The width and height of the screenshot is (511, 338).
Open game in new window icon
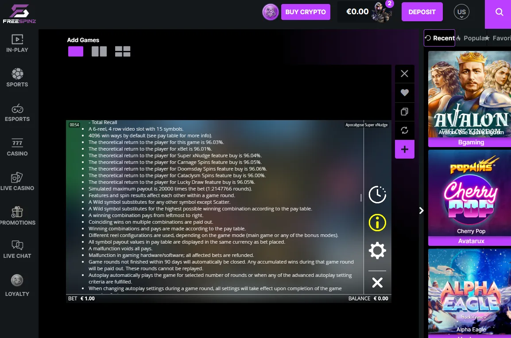tap(404, 112)
